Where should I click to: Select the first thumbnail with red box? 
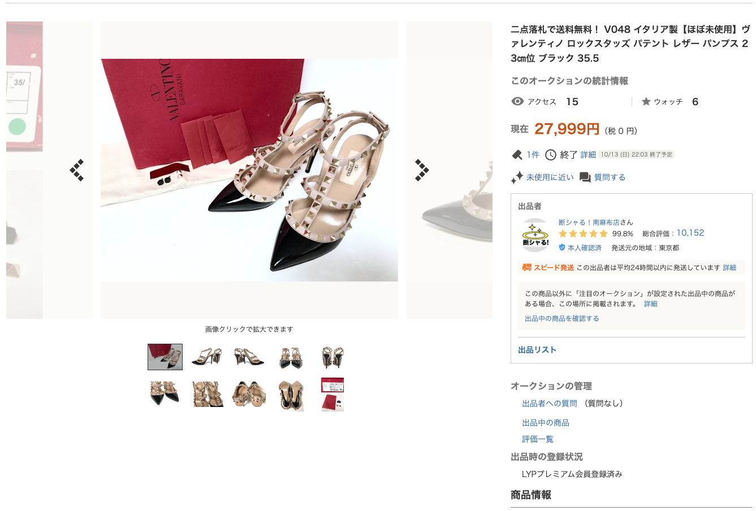pyautogui.click(x=165, y=357)
